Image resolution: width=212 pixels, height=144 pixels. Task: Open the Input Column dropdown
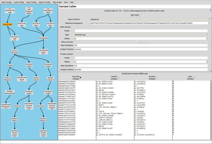coord(150,19)
